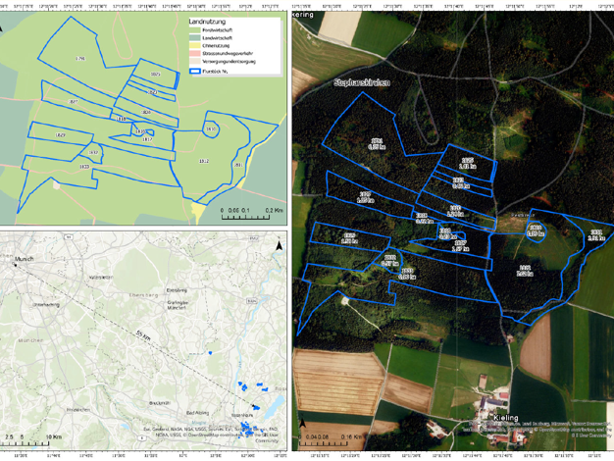Click the north arrow on the overview map
This screenshot has width=614, height=461.
(x=280, y=246)
